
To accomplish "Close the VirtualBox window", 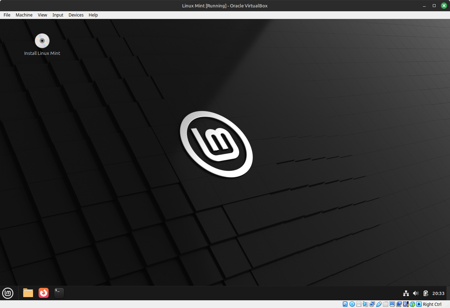I will coord(444,6).
